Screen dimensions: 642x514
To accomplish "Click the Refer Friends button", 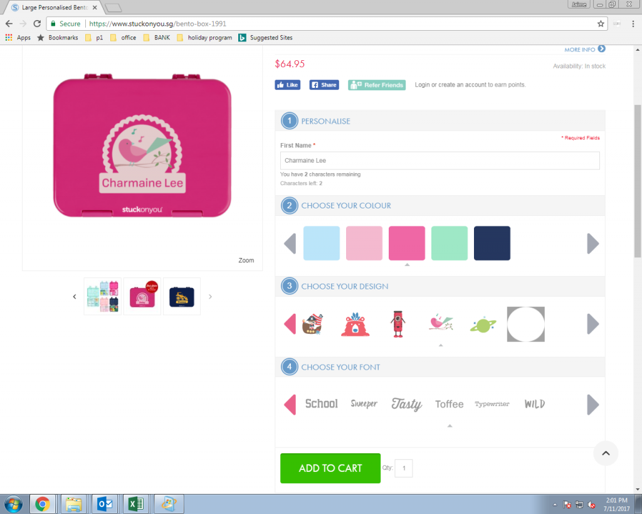I will point(377,85).
